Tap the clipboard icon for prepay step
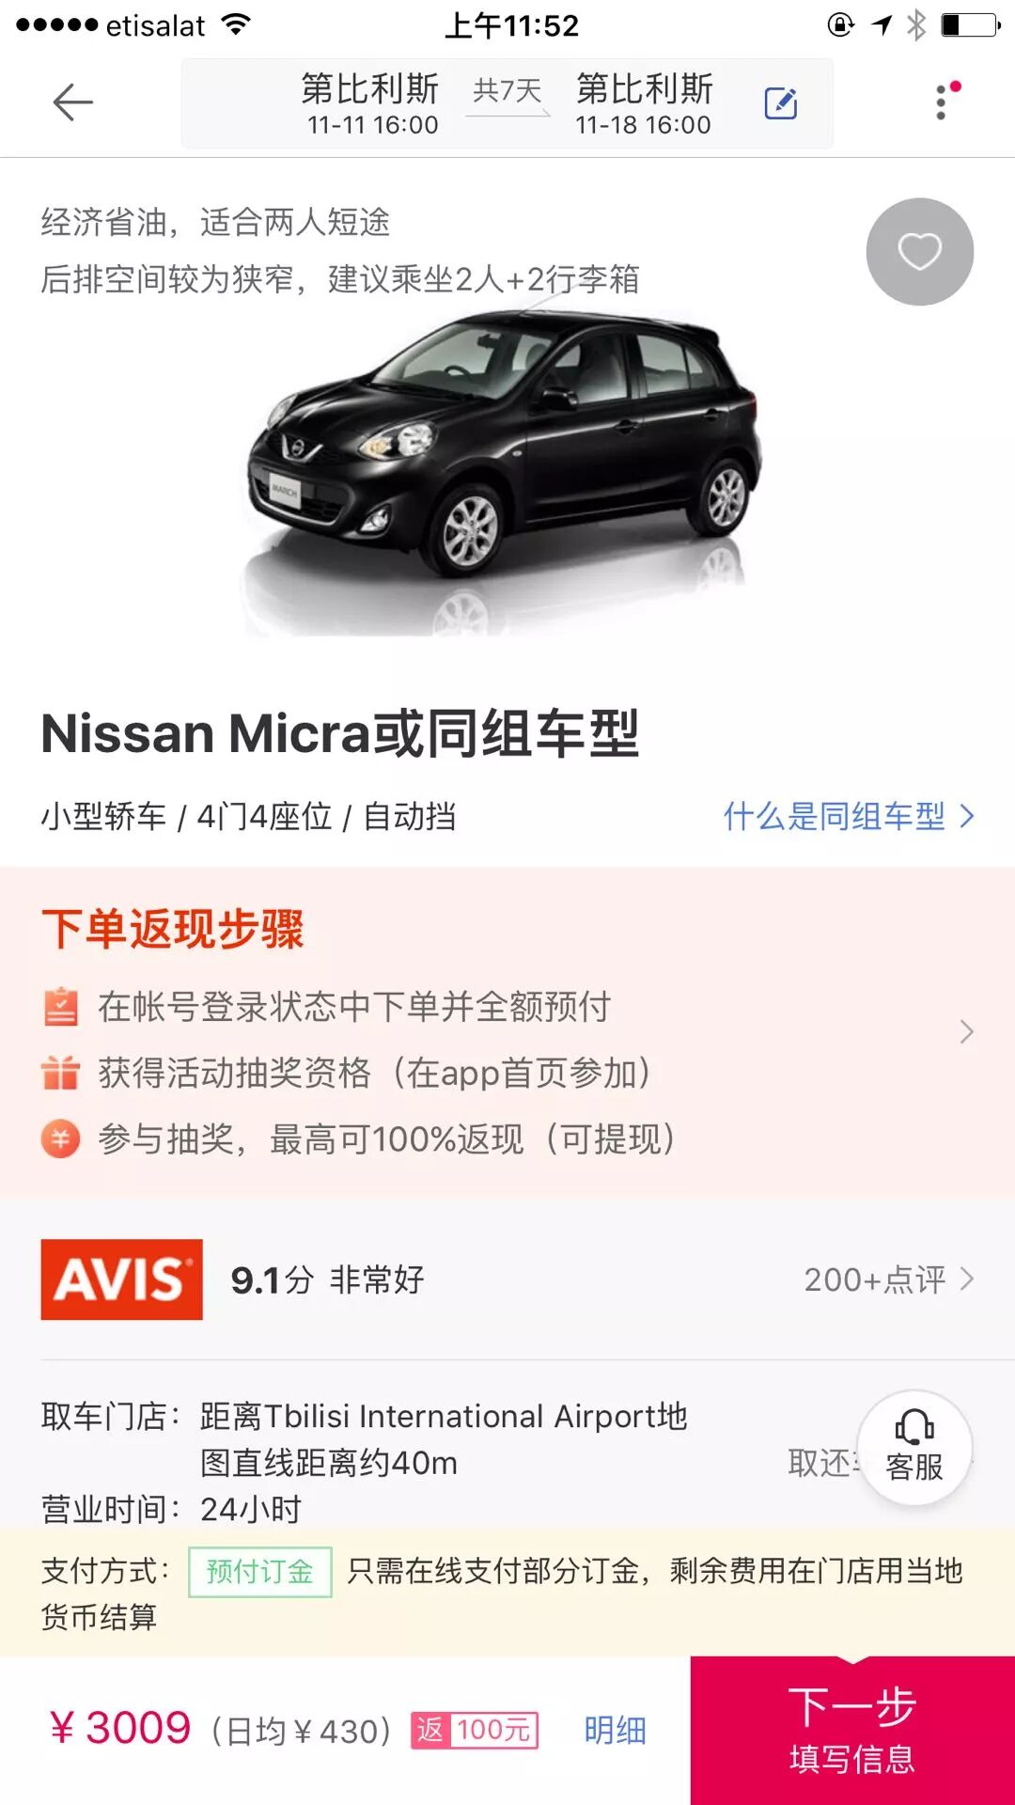The width and height of the screenshot is (1015, 1805). (x=61, y=1007)
